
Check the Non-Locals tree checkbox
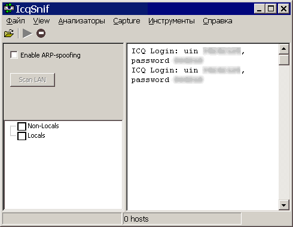pyautogui.click(x=22, y=126)
